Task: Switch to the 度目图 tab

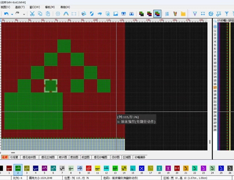Action: 74,157
